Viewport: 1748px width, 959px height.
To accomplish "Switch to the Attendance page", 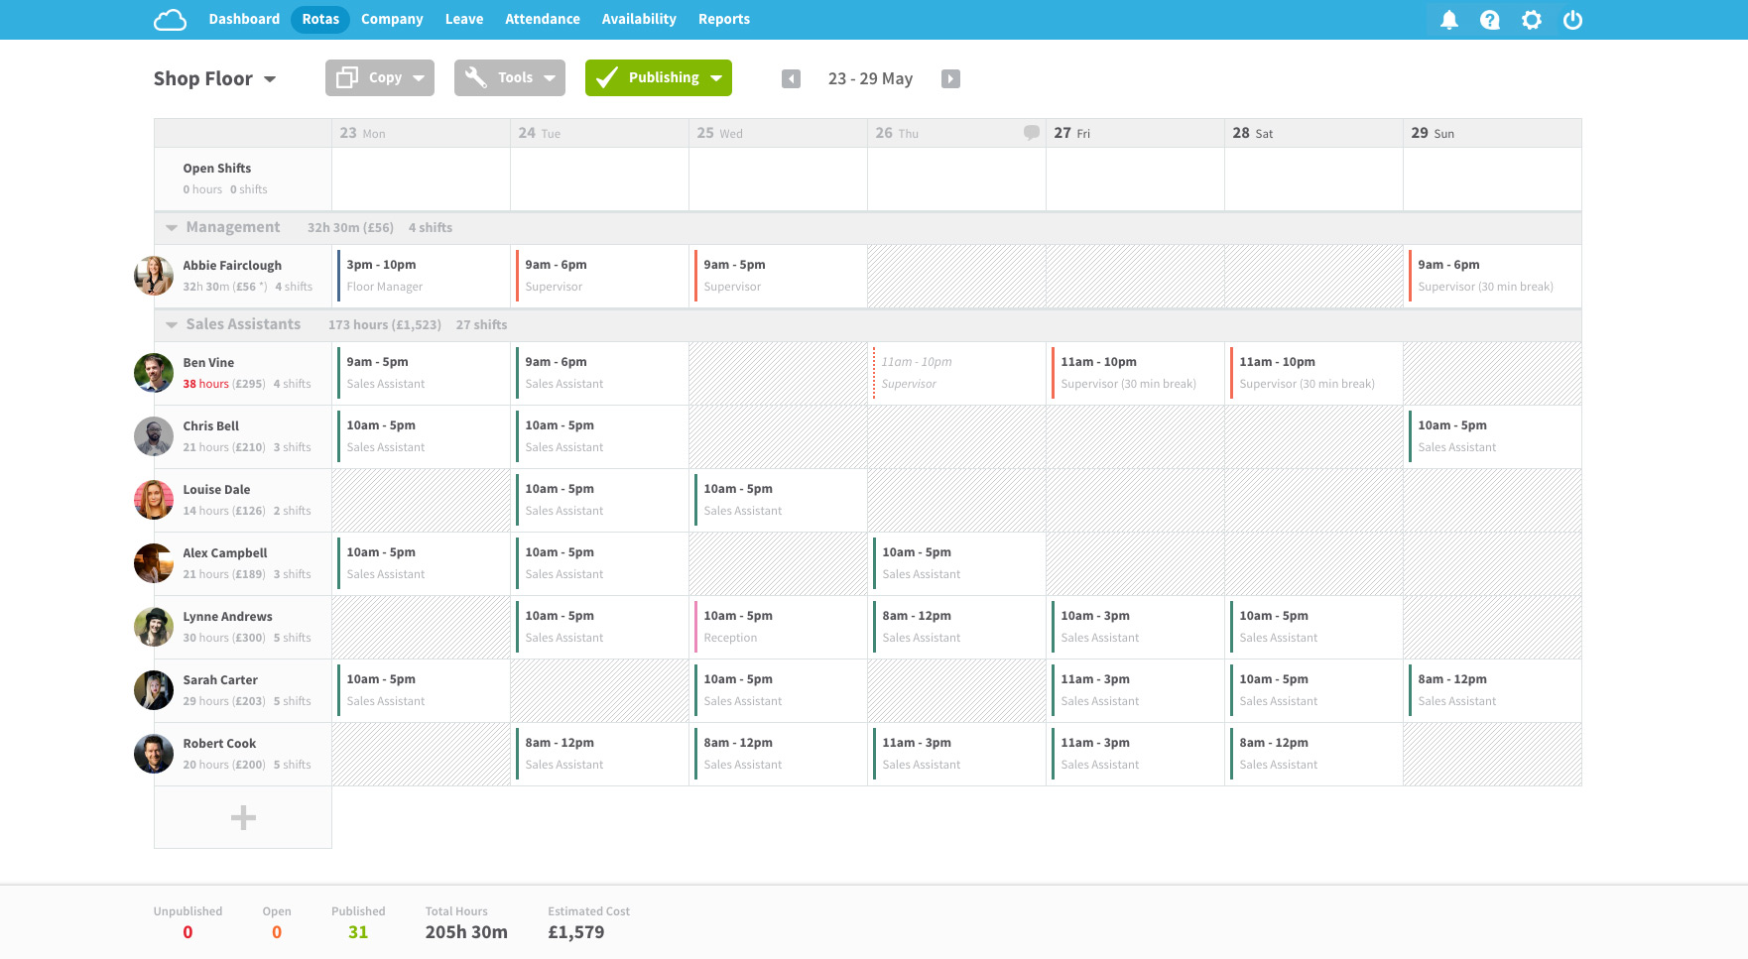I will (543, 19).
